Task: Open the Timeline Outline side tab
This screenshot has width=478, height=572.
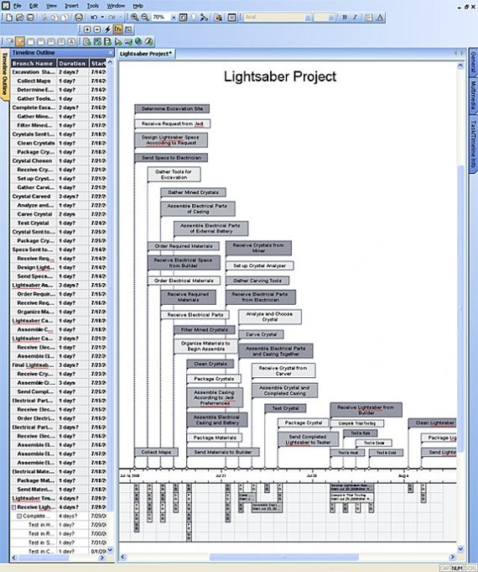Action: pyautogui.click(x=4, y=75)
